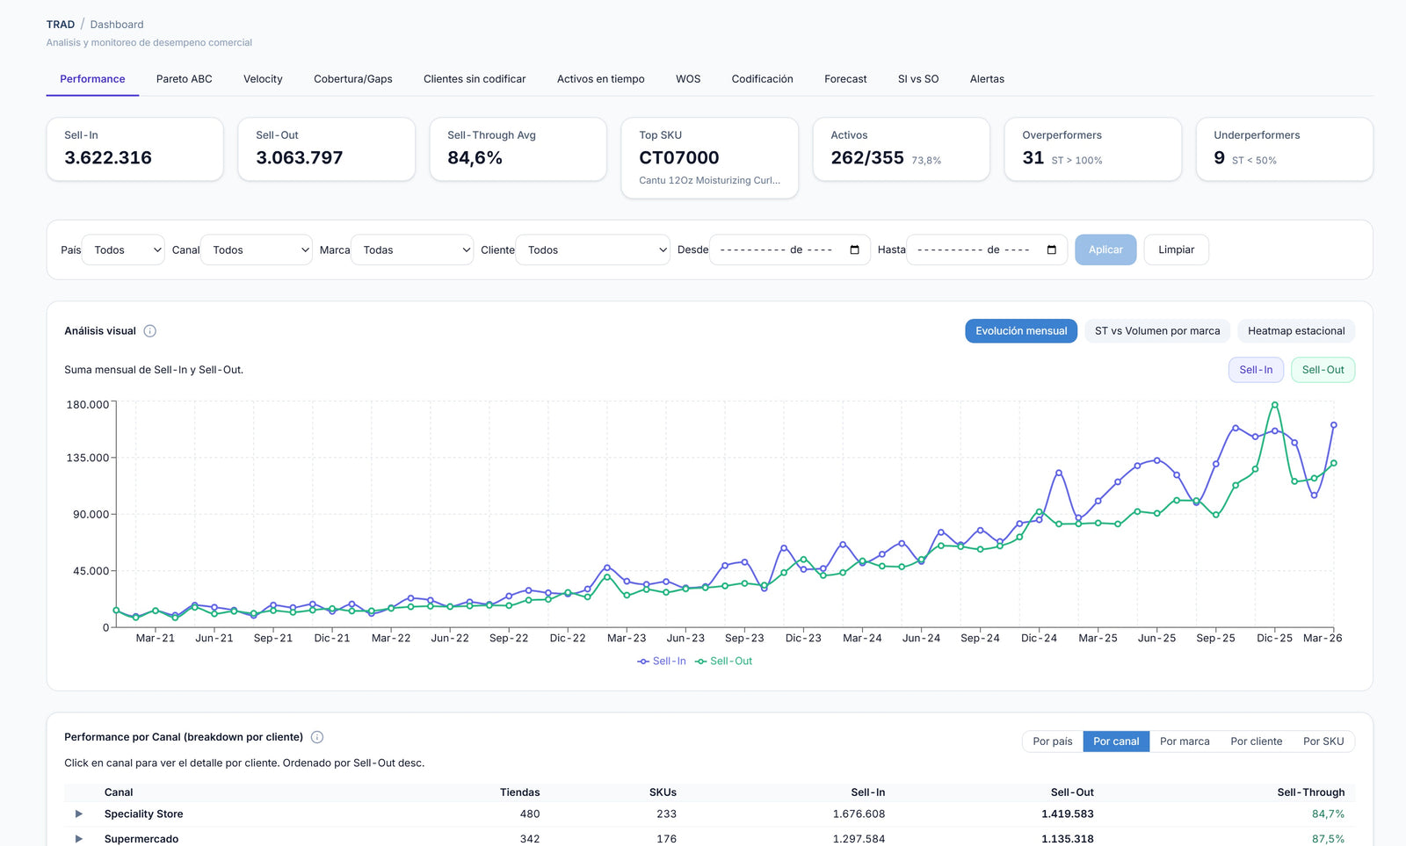
Task: Click the Overperformers card
Action: coord(1093,149)
